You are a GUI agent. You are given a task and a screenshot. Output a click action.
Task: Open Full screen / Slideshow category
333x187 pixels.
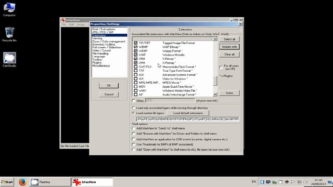[107, 47]
